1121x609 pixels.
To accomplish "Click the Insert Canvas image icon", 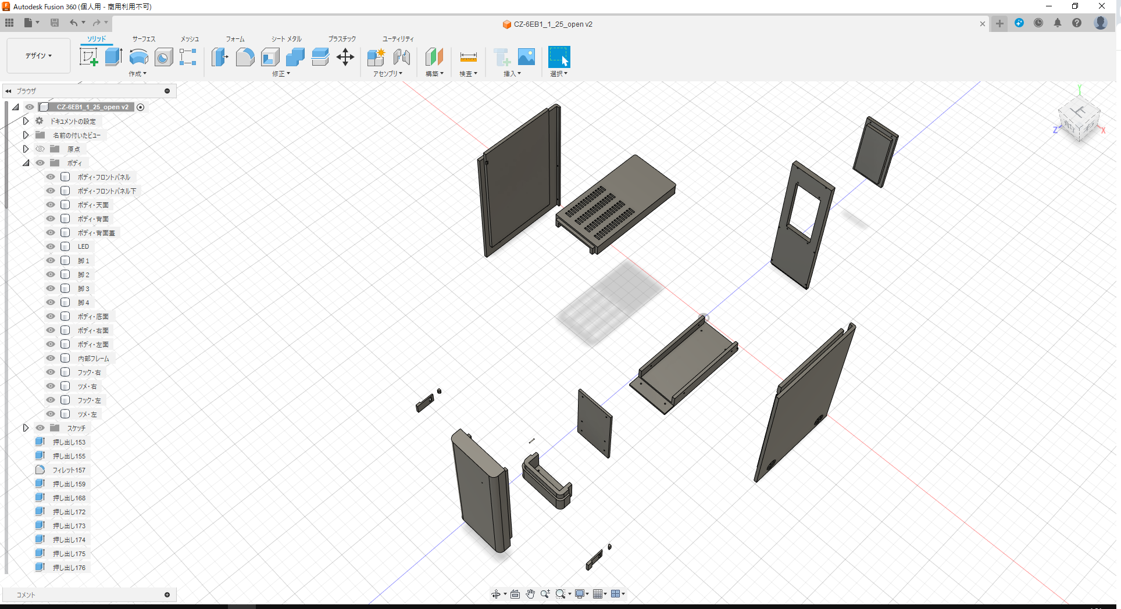I will pyautogui.click(x=526, y=56).
